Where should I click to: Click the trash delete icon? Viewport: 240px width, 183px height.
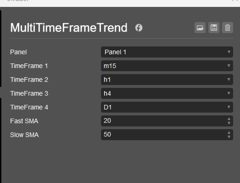pos(227,28)
